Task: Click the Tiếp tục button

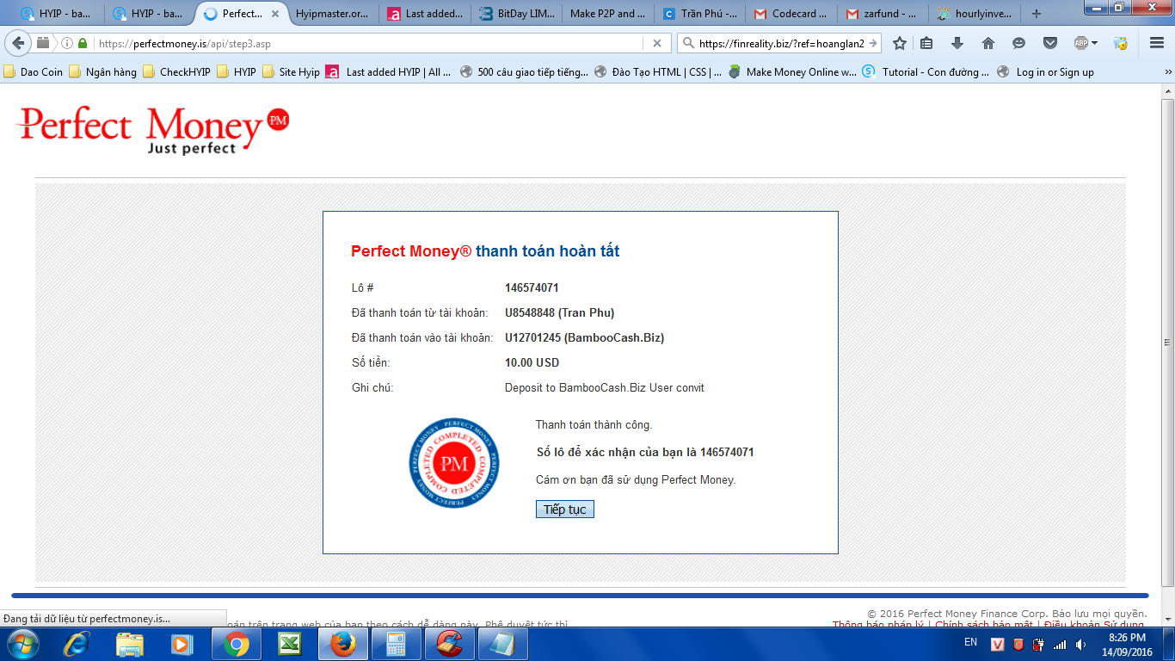Action: (564, 510)
